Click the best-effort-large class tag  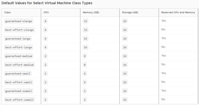pyautogui.click(x=19, y=47)
